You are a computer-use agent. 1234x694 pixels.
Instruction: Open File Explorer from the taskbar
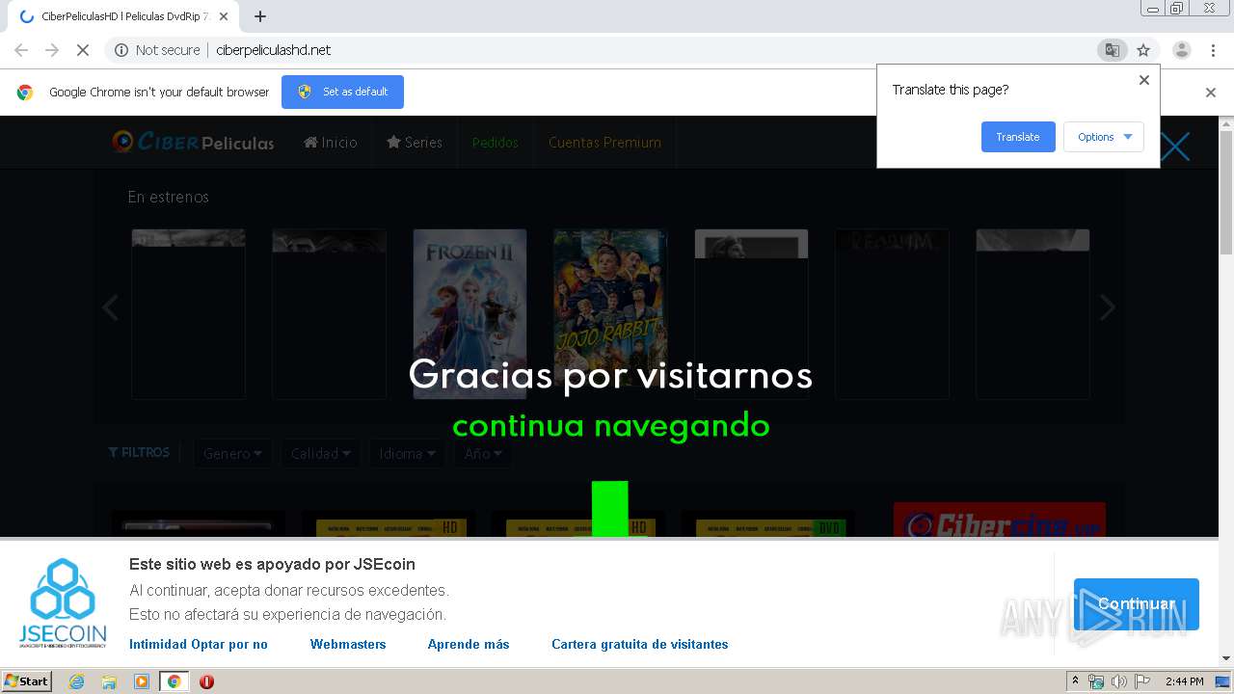pyautogui.click(x=109, y=681)
